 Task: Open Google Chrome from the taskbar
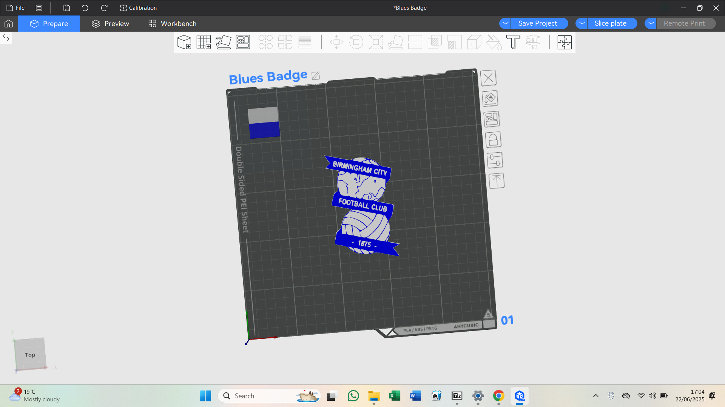click(x=499, y=396)
